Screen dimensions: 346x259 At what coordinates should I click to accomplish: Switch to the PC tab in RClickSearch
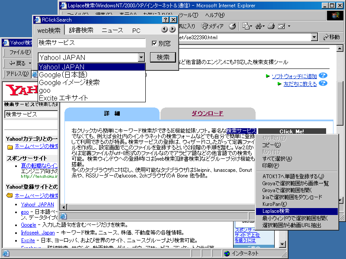(136, 30)
